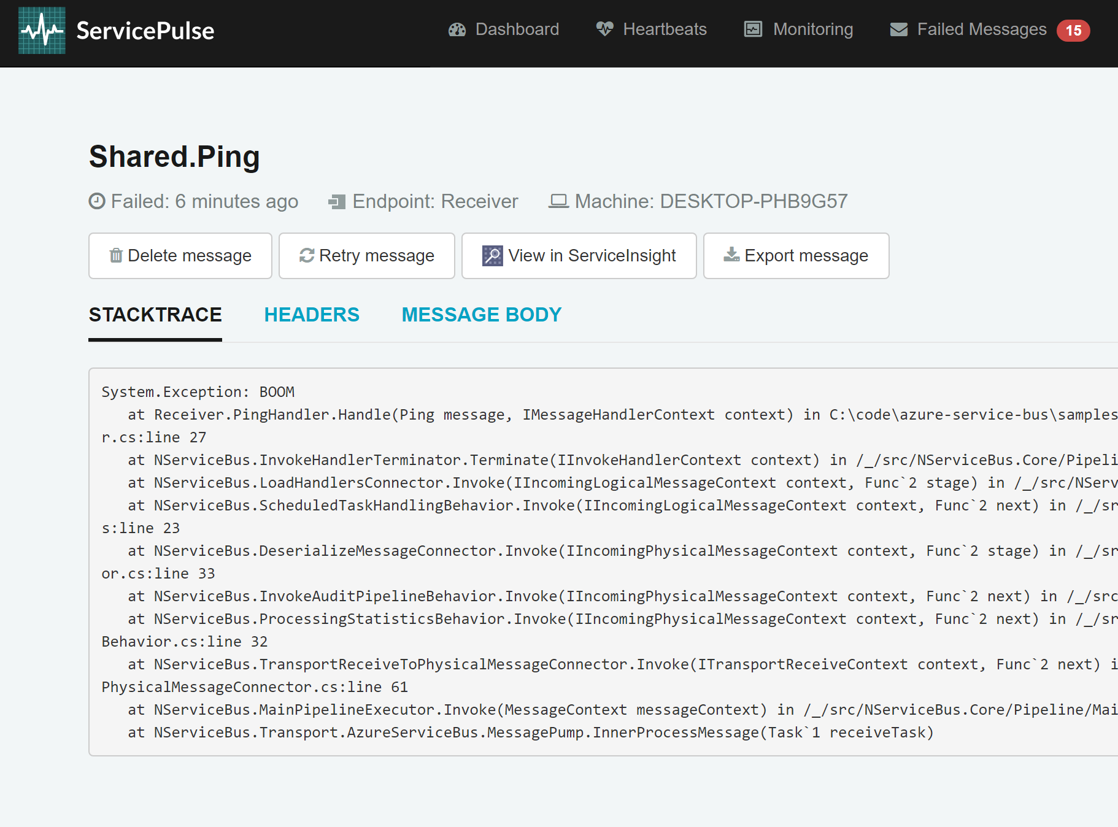Click the Failed Messages envelope icon
This screenshot has height=827, width=1118.
point(898,29)
